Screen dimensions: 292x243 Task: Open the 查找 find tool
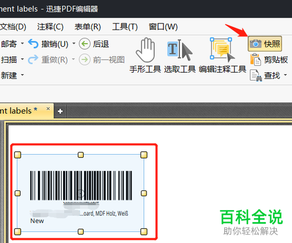265,75
